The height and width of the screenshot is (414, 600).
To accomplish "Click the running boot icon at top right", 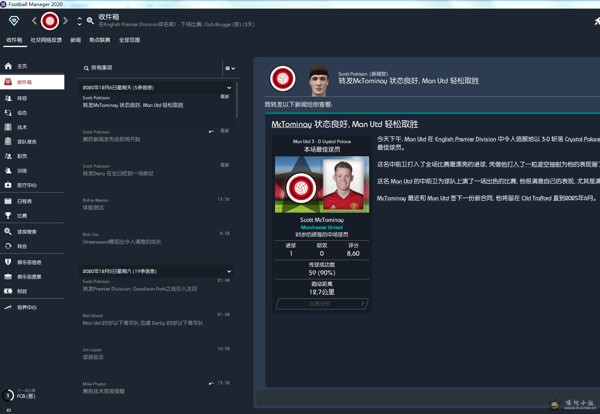I will (597, 21).
